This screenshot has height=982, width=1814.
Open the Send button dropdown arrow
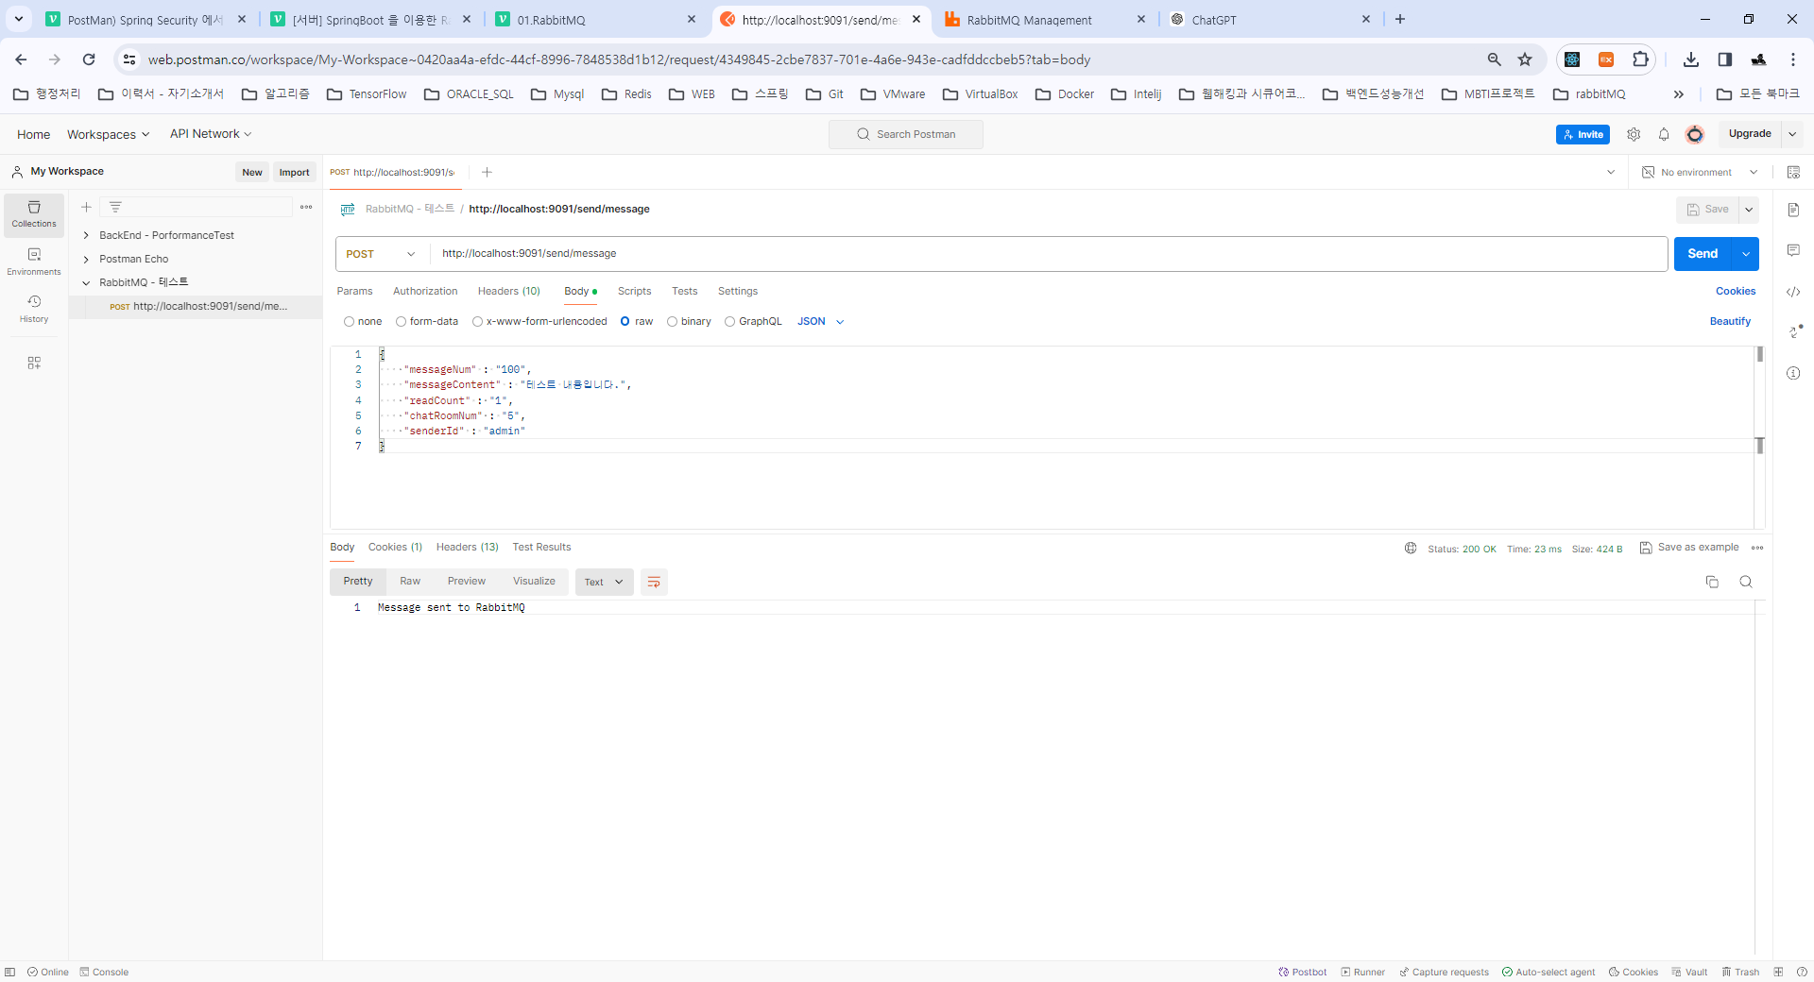click(x=1746, y=254)
